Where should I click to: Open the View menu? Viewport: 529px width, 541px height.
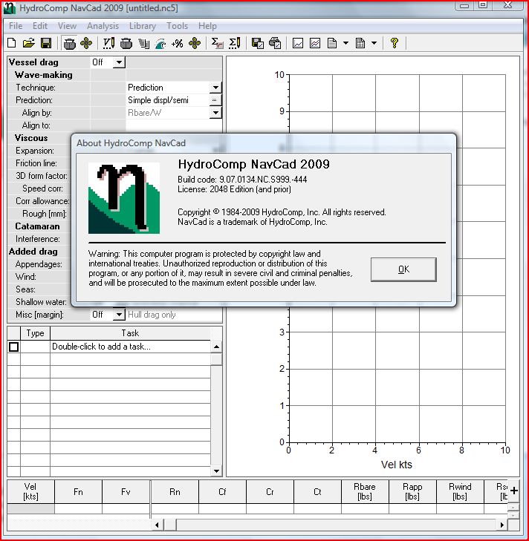pyautogui.click(x=67, y=26)
